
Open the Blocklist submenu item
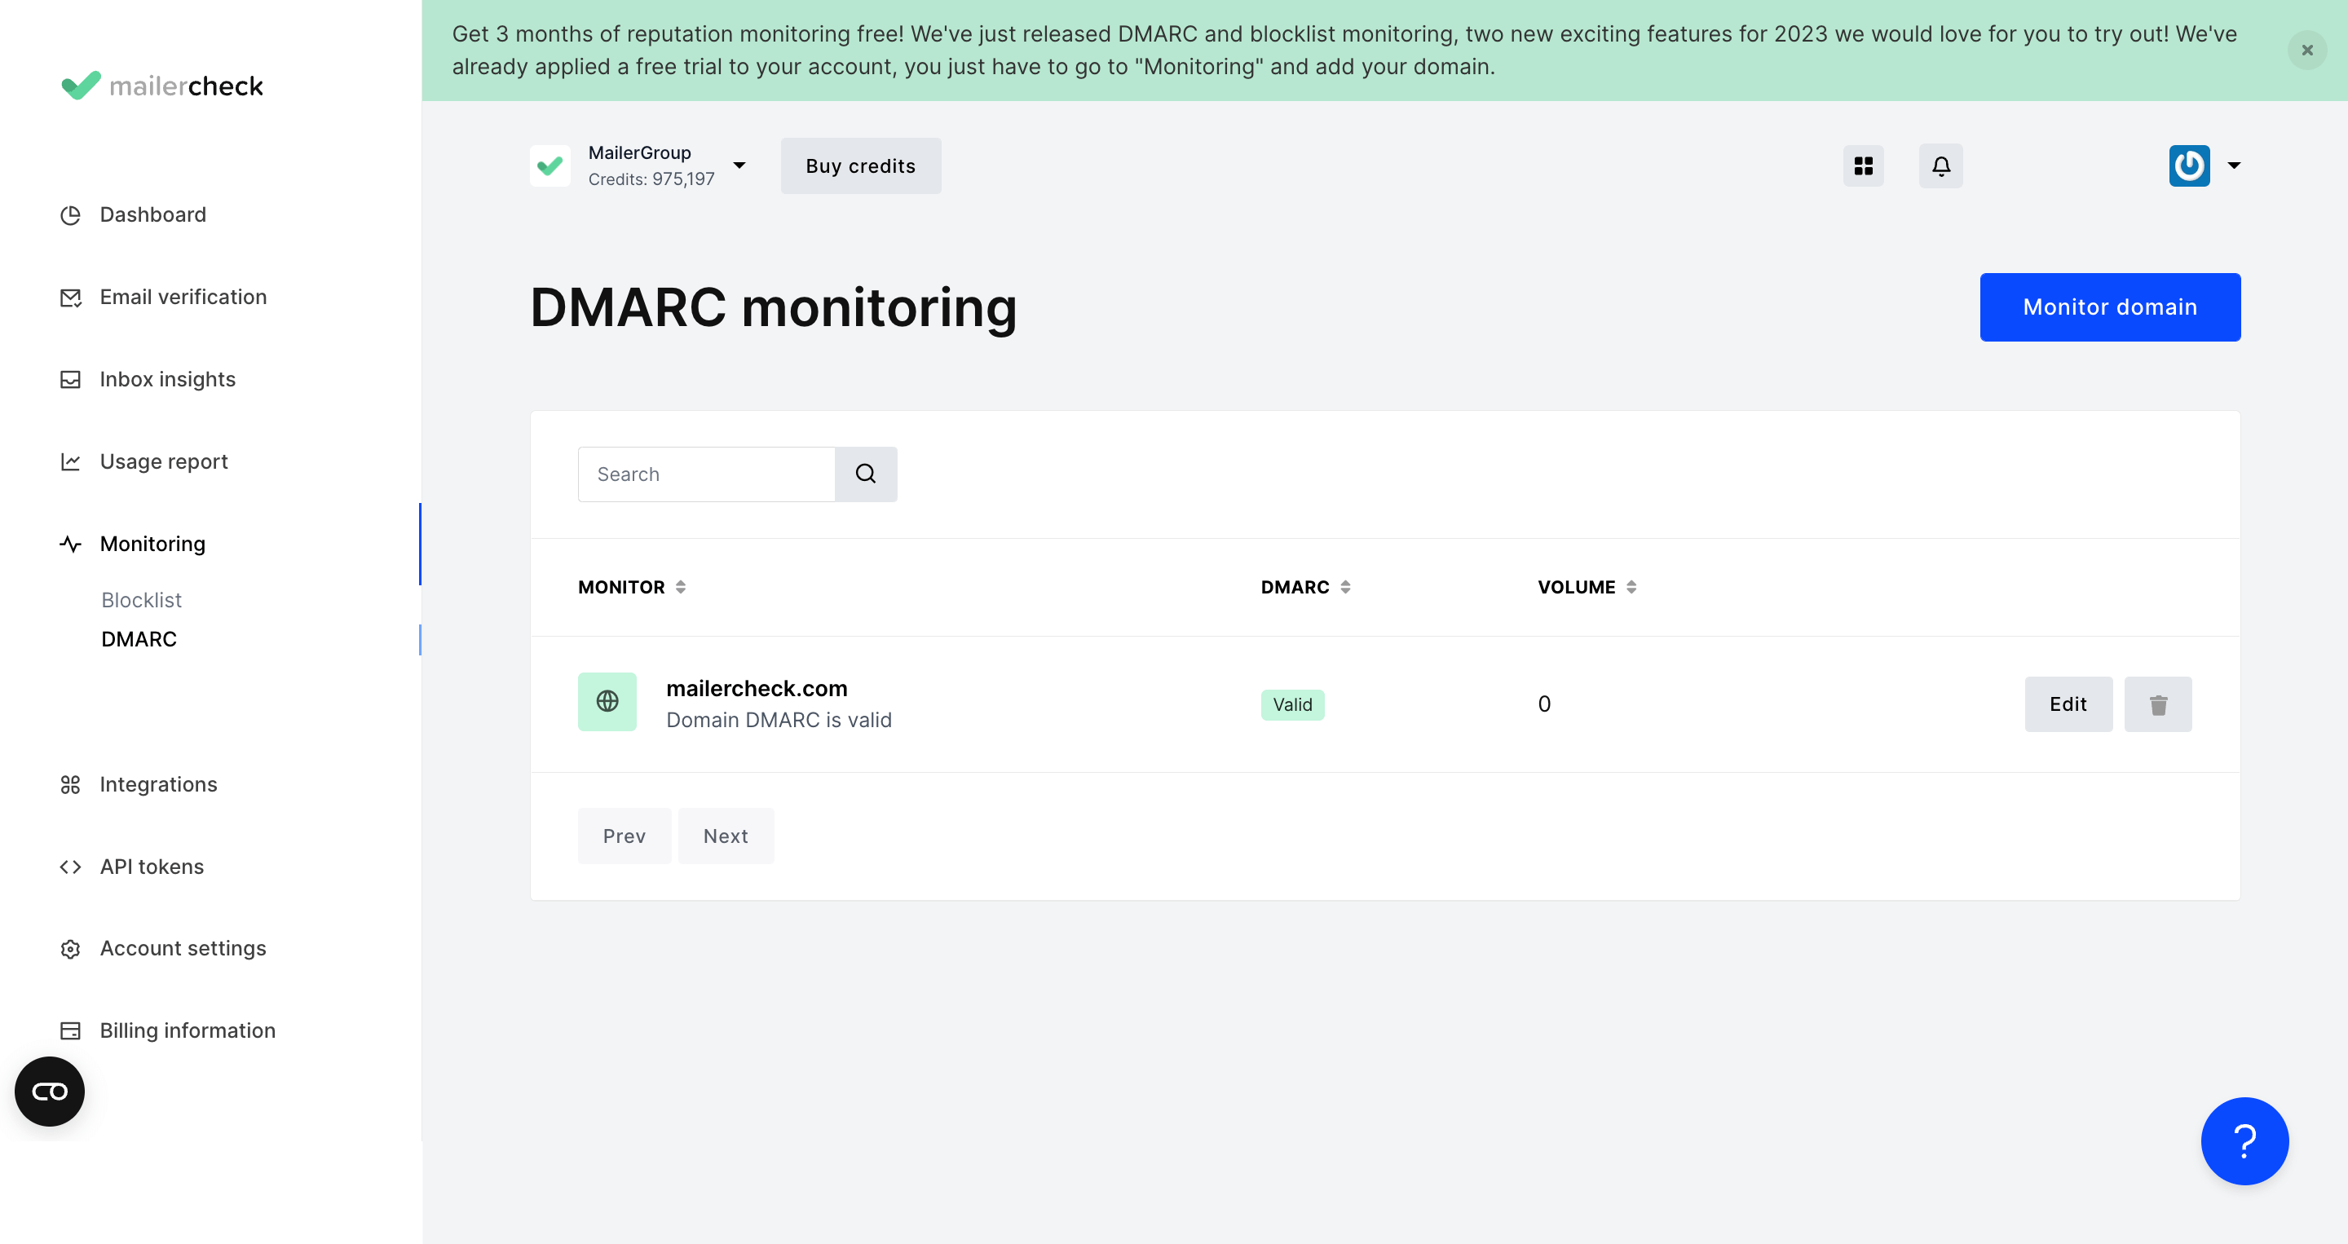(x=141, y=600)
